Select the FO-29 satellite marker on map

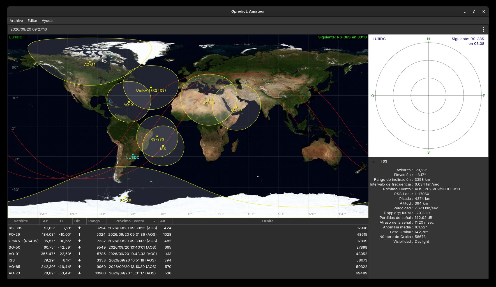coord(126,197)
